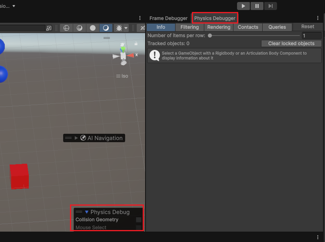Viewport: 325px width, 242px height.
Task: Open the debug draw mode dropdown arrow
Action: pos(126,28)
